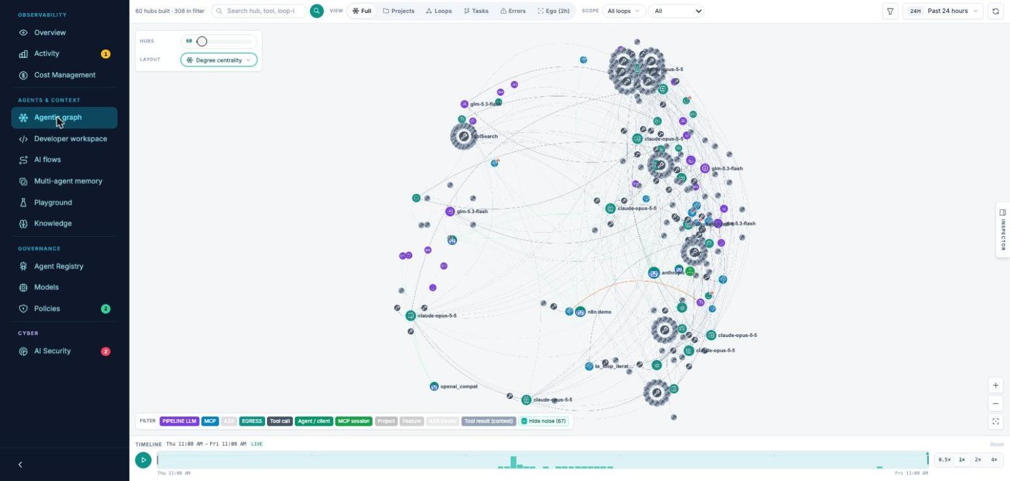The width and height of the screenshot is (1010, 481).
Task: Select the toolSearch hub node
Action: [464, 136]
